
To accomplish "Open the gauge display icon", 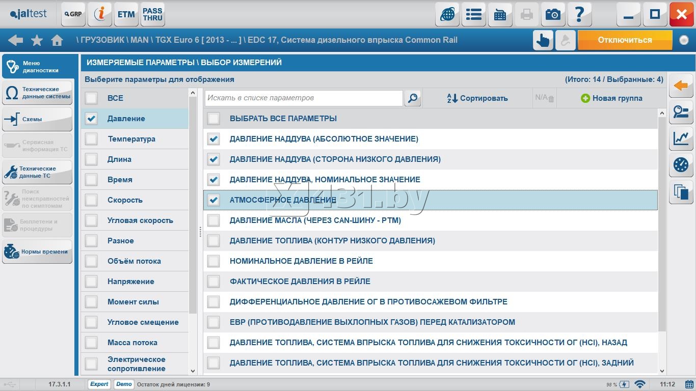I will [x=681, y=165].
